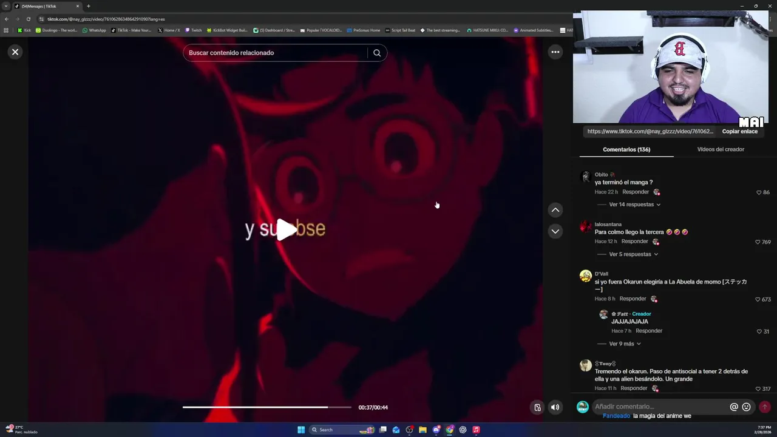
Task: Open Obito's profile avatar
Action: [585, 177]
